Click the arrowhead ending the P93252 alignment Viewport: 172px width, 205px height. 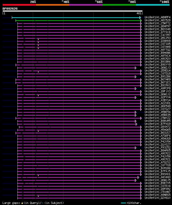(136, 148)
